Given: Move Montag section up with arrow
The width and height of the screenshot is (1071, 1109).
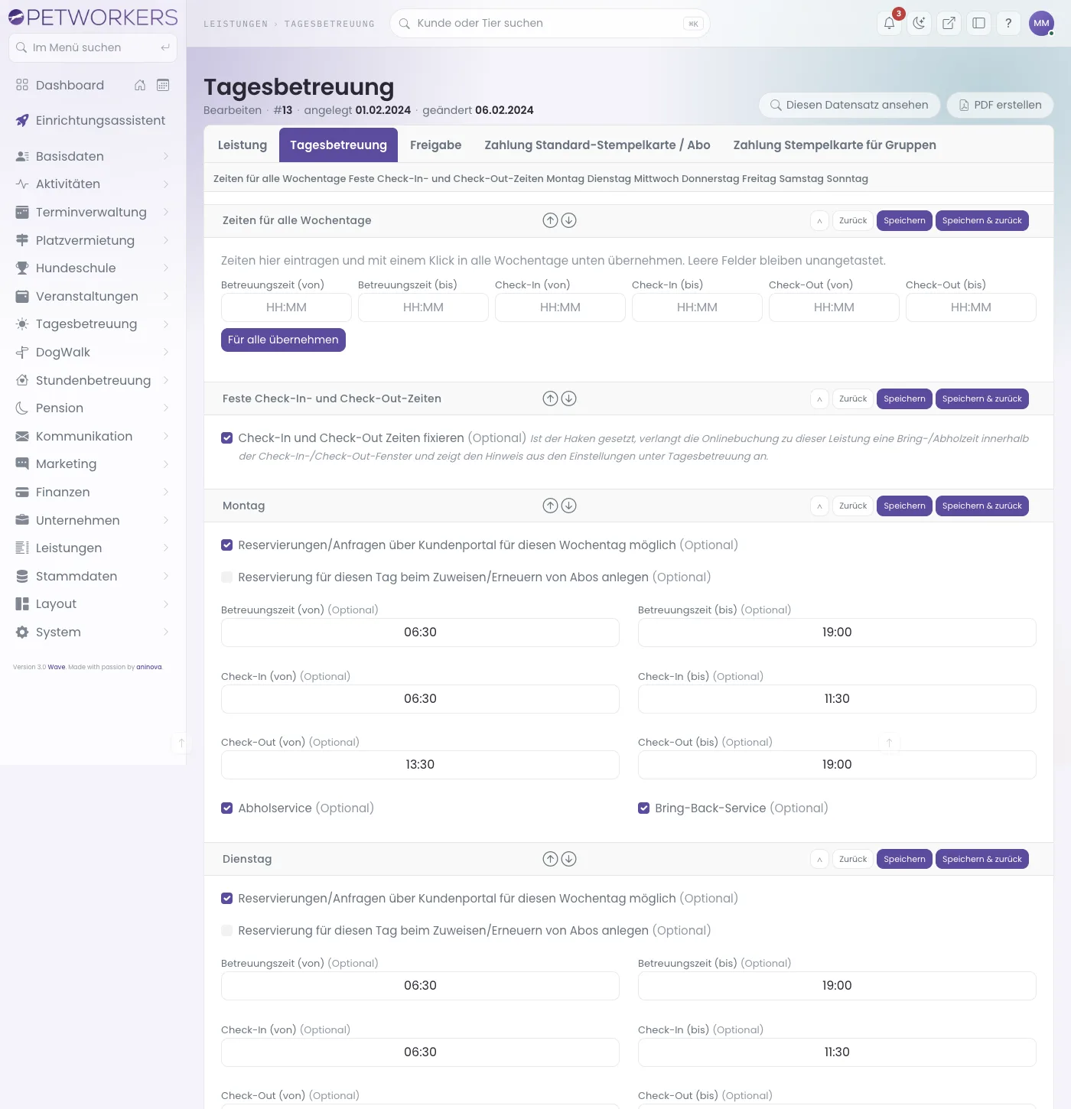Looking at the screenshot, I should pyautogui.click(x=550, y=506).
